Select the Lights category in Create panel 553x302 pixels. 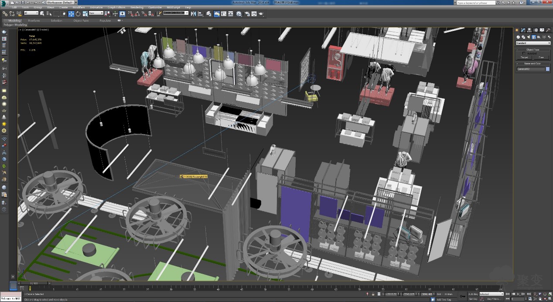(529, 37)
